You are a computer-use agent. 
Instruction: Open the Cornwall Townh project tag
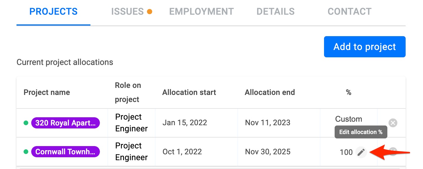65,152
